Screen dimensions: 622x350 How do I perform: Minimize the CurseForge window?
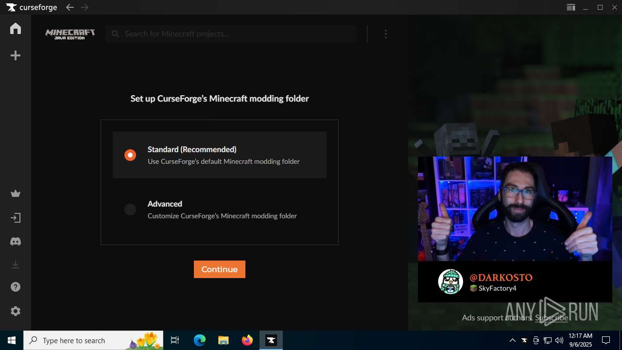click(586, 7)
